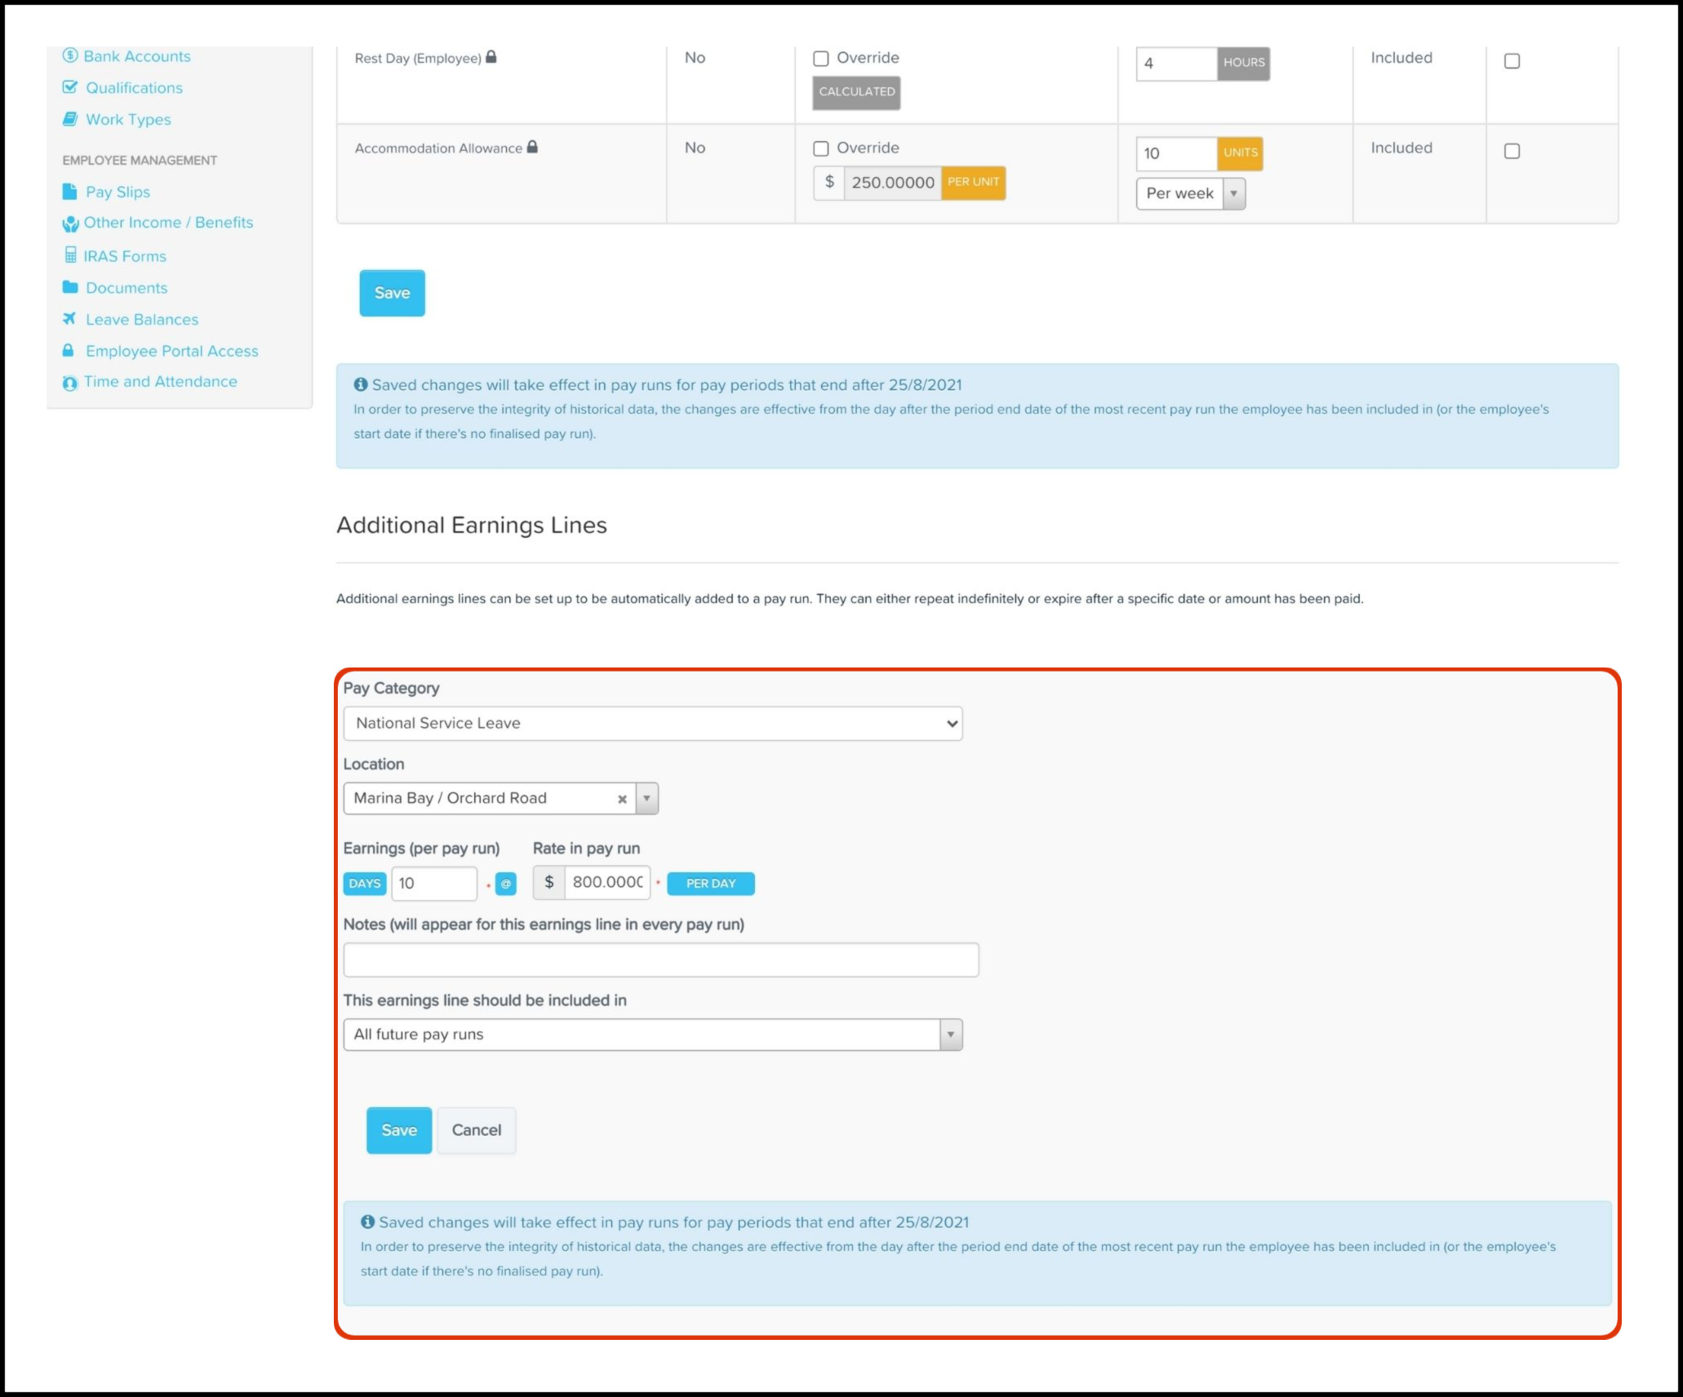Enable Override for Rest Day (Employee)
The width and height of the screenshot is (1683, 1397).
[x=821, y=58]
